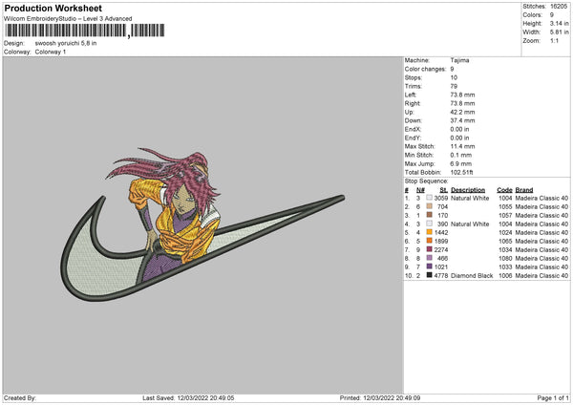The image size is (573, 405).
Task: Click the 'Stops:' label
Action: click(x=414, y=77)
